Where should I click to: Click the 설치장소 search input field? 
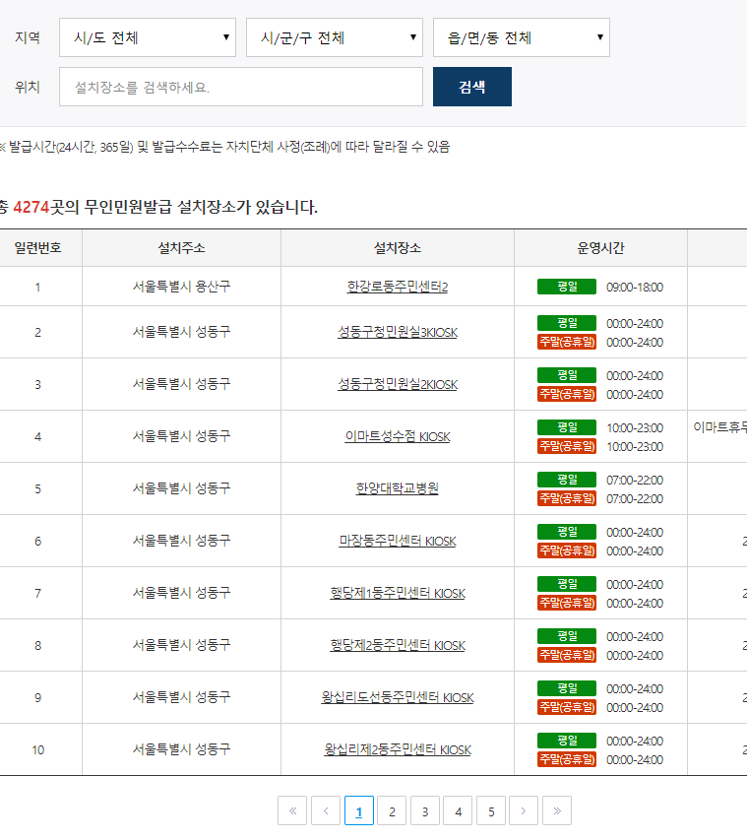coord(241,87)
